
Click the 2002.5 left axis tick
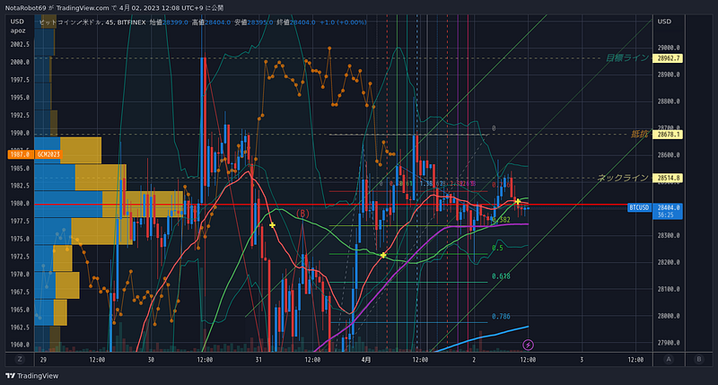click(x=20, y=44)
